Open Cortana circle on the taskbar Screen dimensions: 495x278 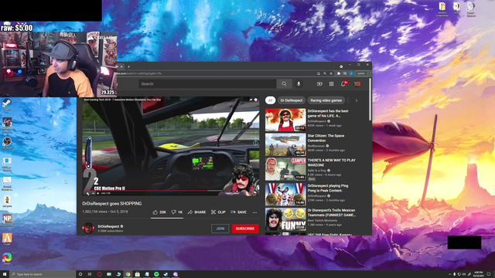point(80,274)
